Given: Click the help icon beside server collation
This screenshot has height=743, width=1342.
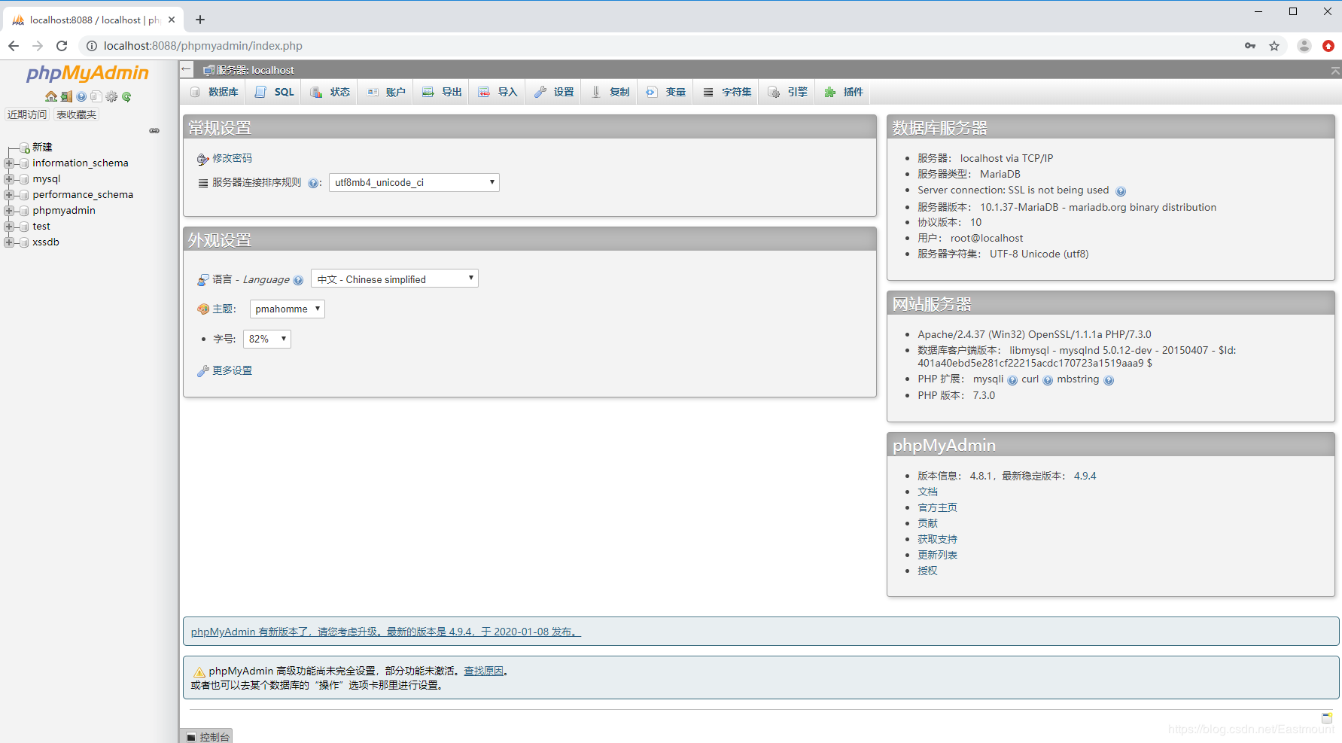Looking at the screenshot, I should click(314, 182).
